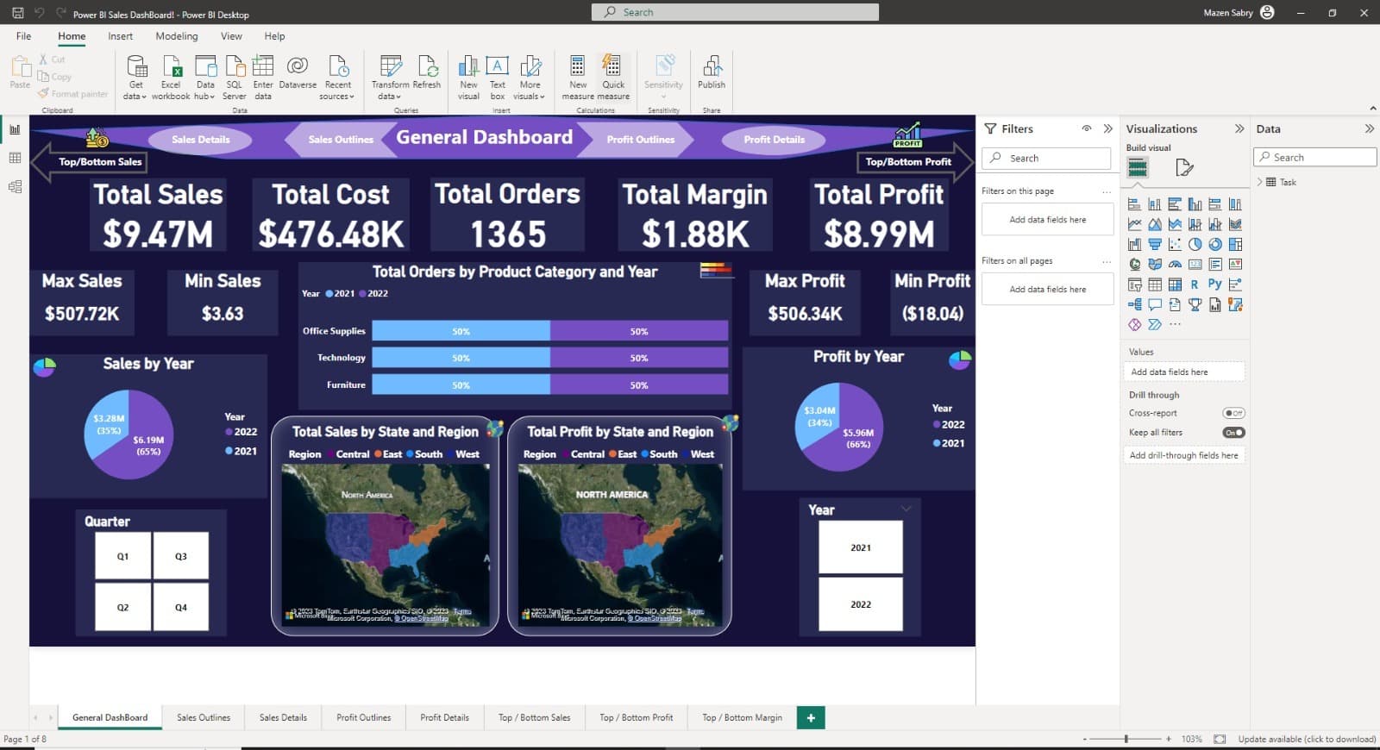Click the title bar Search box
This screenshot has width=1380, height=750.
[735, 12]
